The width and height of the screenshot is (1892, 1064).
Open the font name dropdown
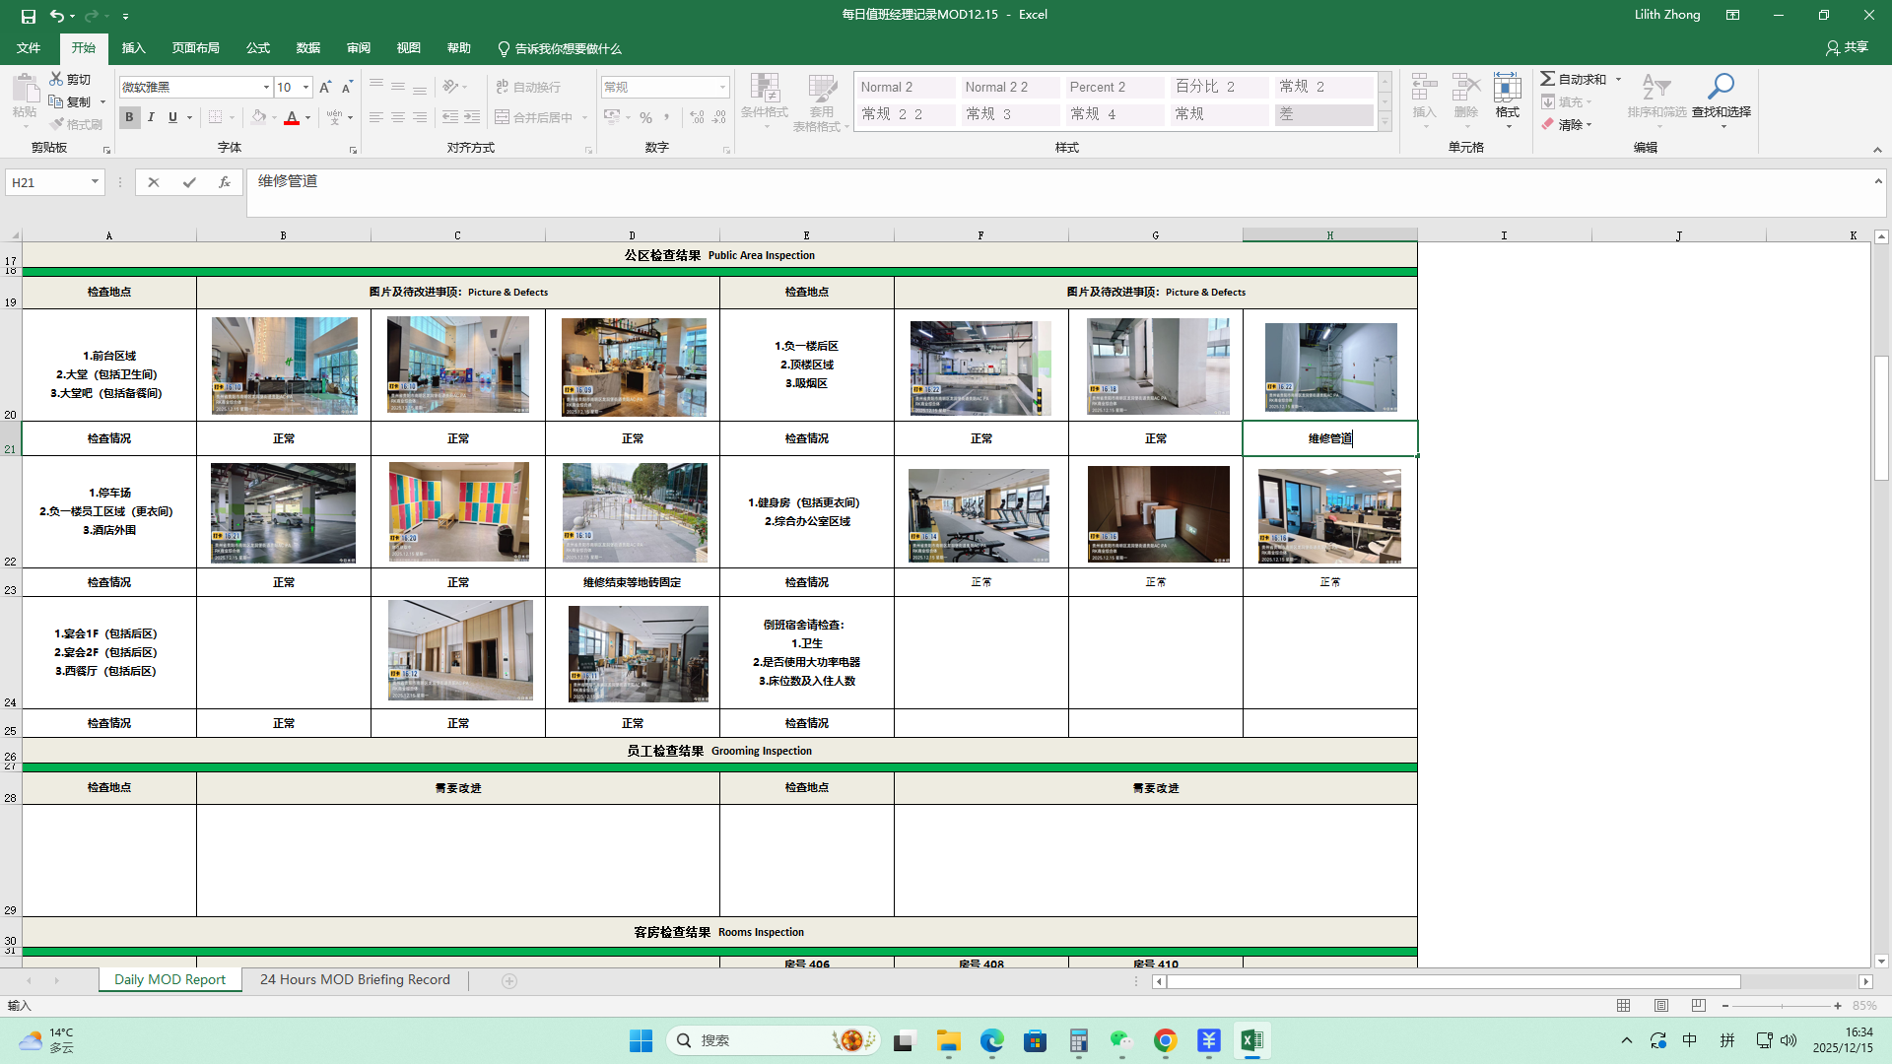266,88
